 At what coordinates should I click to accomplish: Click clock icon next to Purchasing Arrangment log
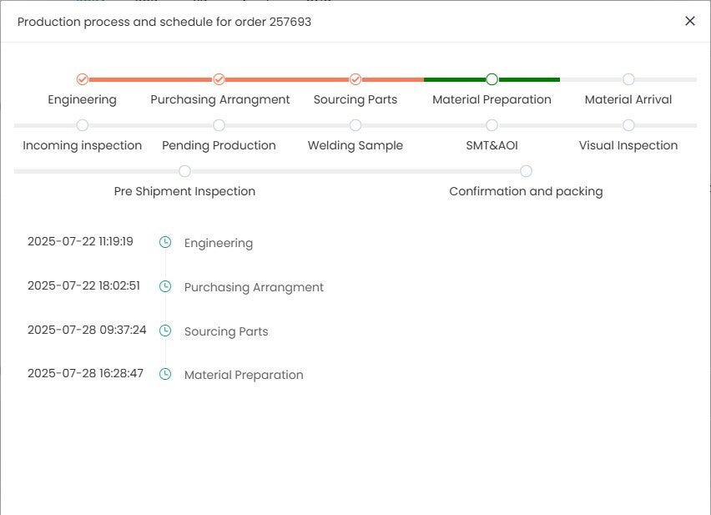pyautogui.click(x=165, y=286)
